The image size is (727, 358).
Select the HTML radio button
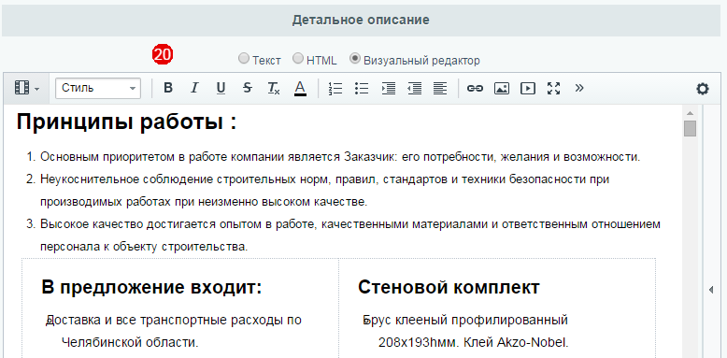(x=298, y=59)
